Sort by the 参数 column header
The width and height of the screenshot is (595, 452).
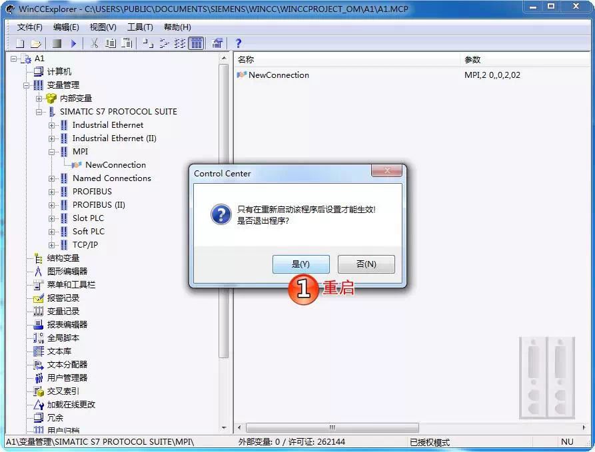pos(526,59)
